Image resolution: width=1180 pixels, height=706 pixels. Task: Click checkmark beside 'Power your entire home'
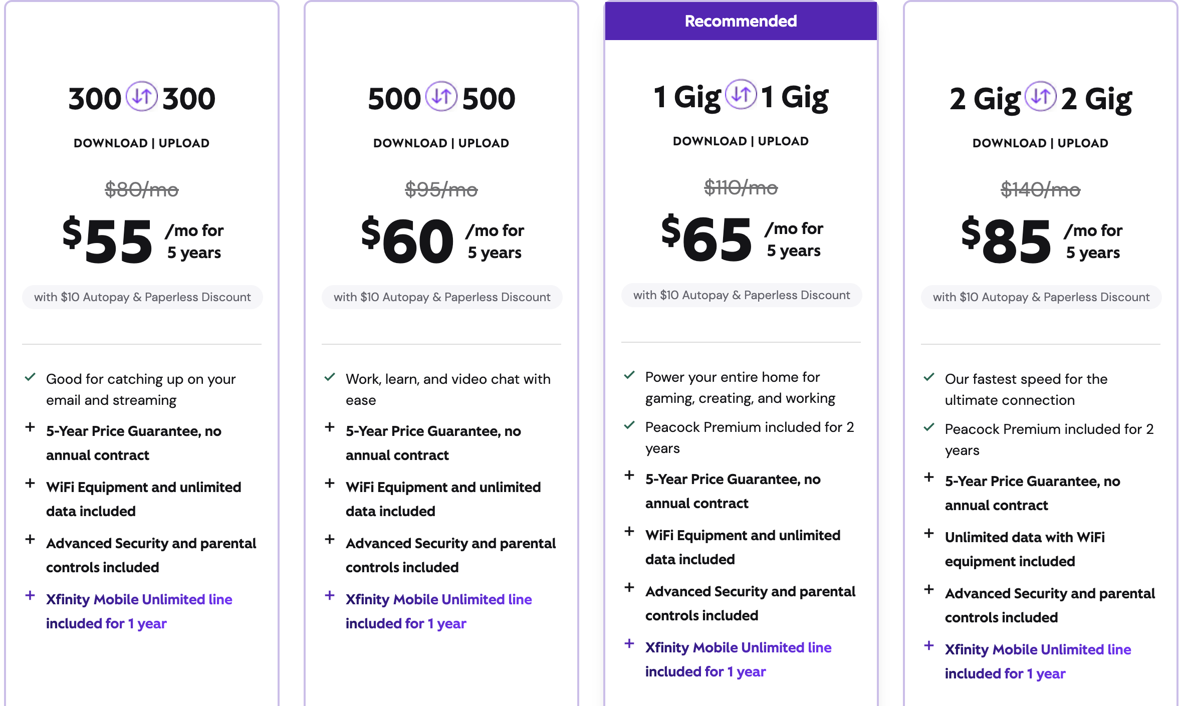pos(629,375)
